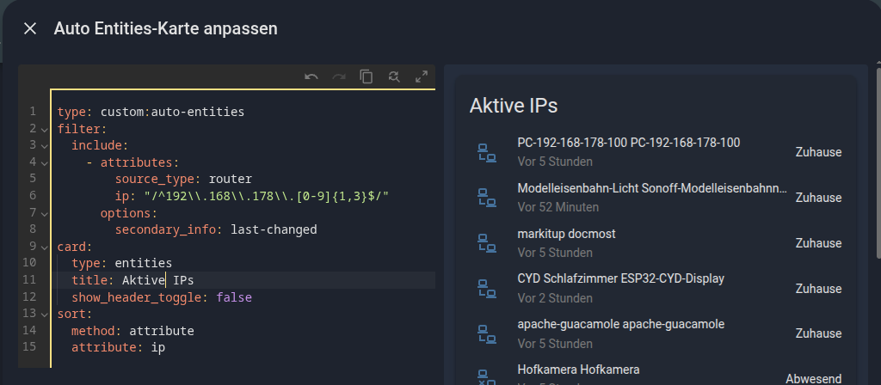The width and height of the screenshot is (881, 385).
Task: Click network icon for apache-guacamole
Action: pyautogui.click(x=486, y=333)
